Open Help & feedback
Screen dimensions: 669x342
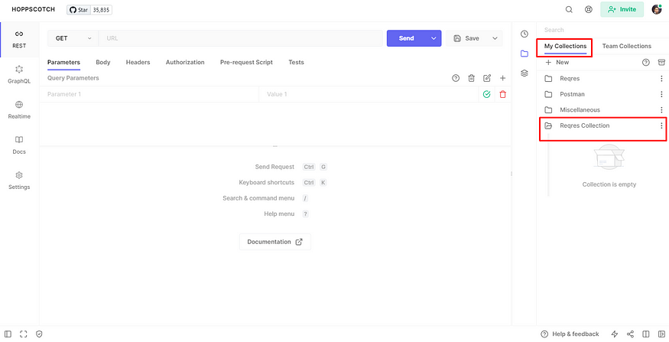(x=570, y=334)
